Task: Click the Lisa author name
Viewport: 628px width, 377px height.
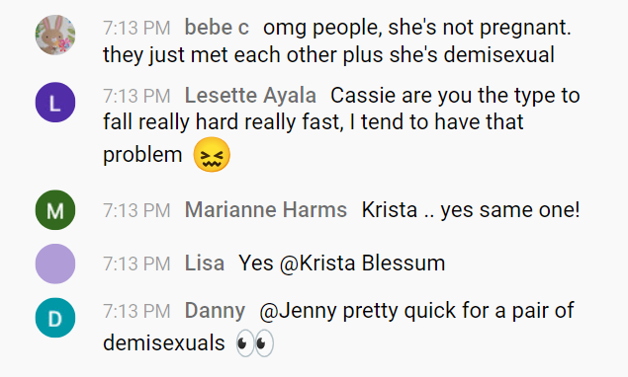Action: [x=205, y=264]
